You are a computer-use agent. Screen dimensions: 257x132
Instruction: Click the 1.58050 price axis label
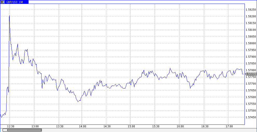coord(251,36)
